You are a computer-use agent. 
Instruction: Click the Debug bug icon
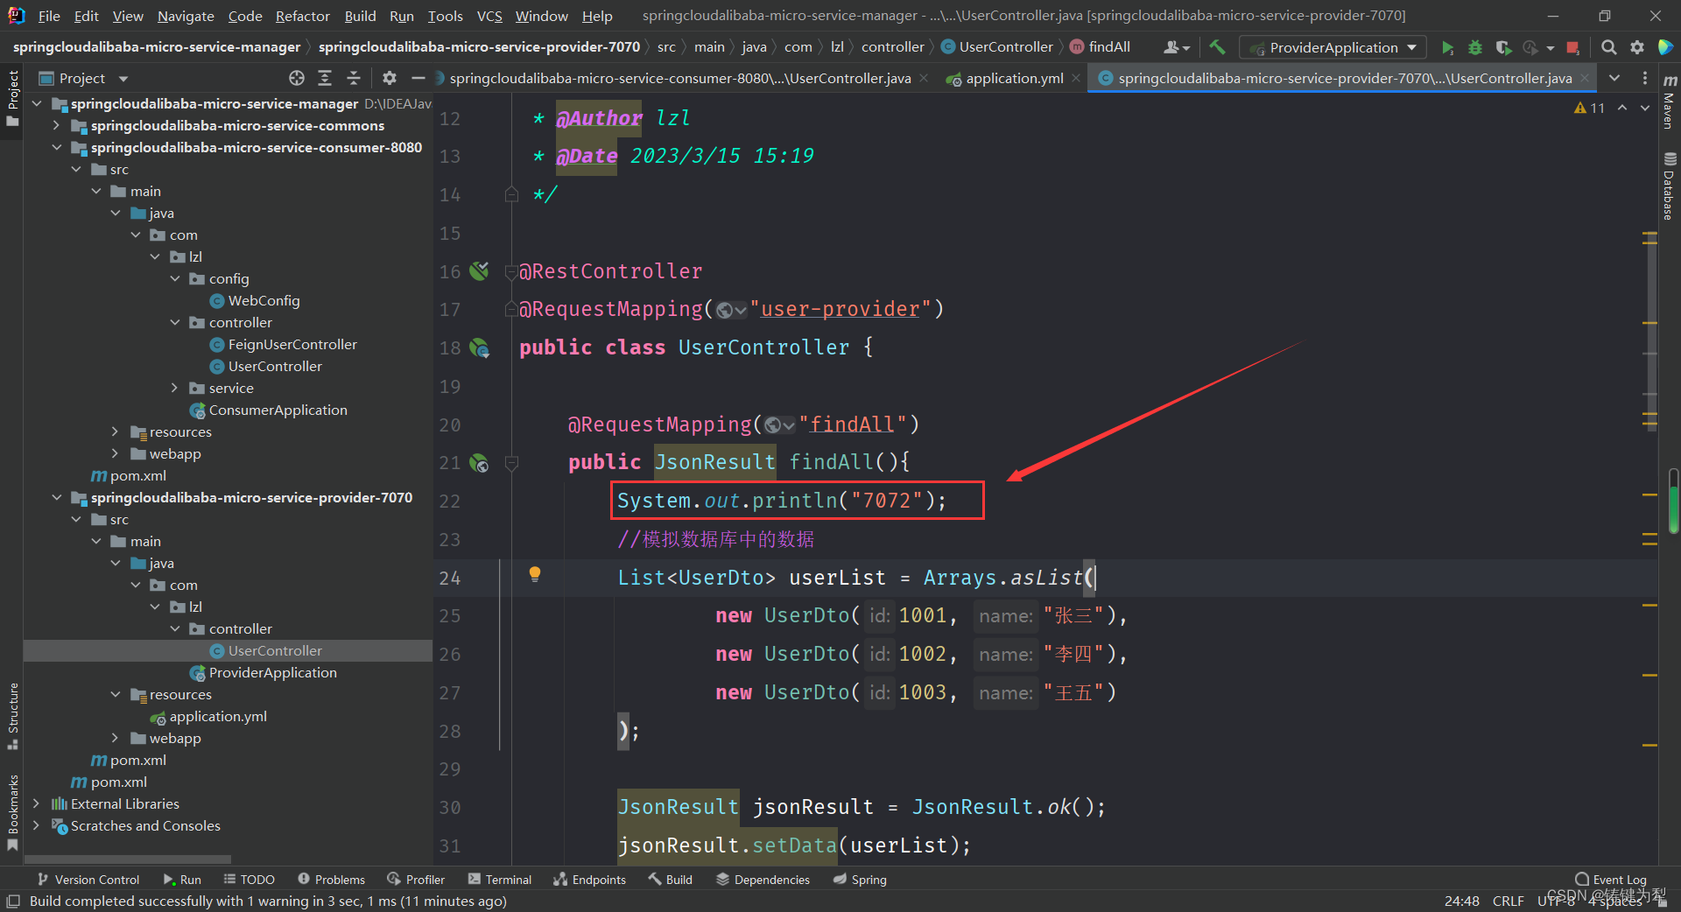(1475, 47)
